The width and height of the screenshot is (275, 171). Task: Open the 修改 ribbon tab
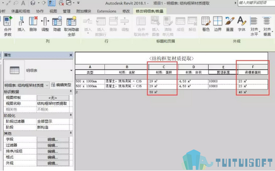point(126,11)
